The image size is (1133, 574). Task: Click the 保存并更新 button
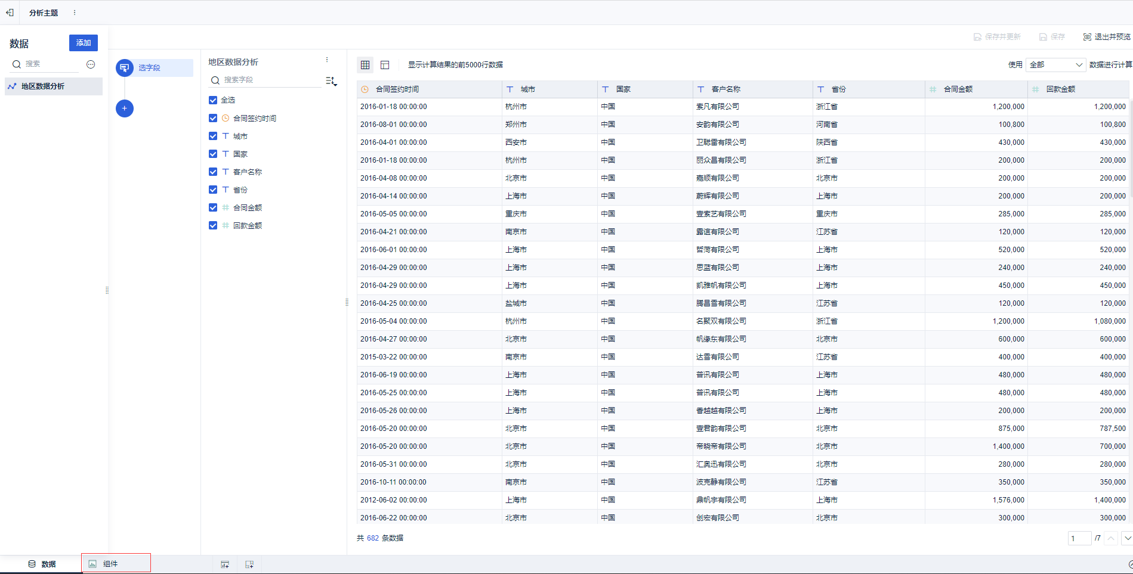(x=997, y=37)
